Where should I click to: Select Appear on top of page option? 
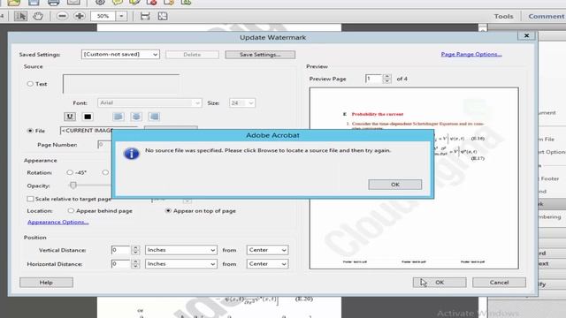168,210
